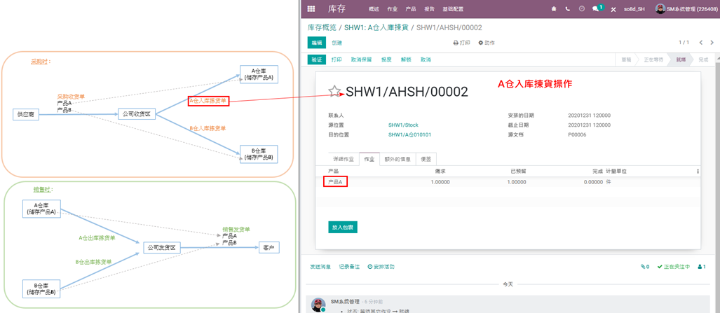Screen dimensions: 720x313
Task: Click the P00006 source document value
Action: [577, 135]
